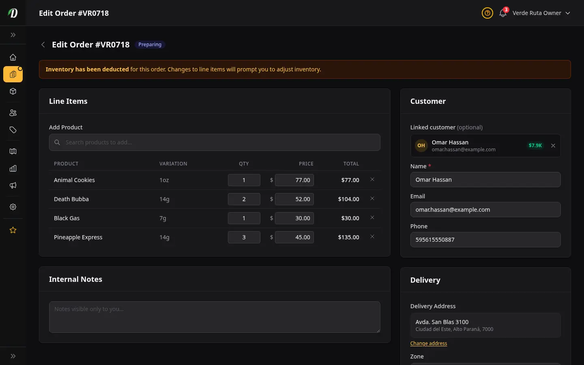This screenshot has height=365, width=584.
Task: Open the Products box icon in sidebar
Action: (x=13, y=91)
